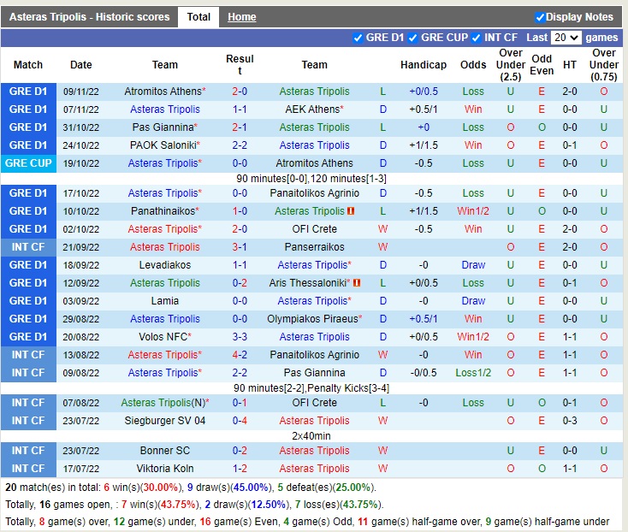Click the 2-0 score of 09/11/22 match
The image size is (628, 532).
click(x=240, y=92)
